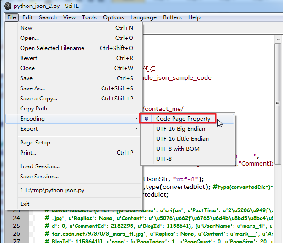Select Copy Path in the File menu
The width and height of the screenshot is (283, 243).
point(73,109)
